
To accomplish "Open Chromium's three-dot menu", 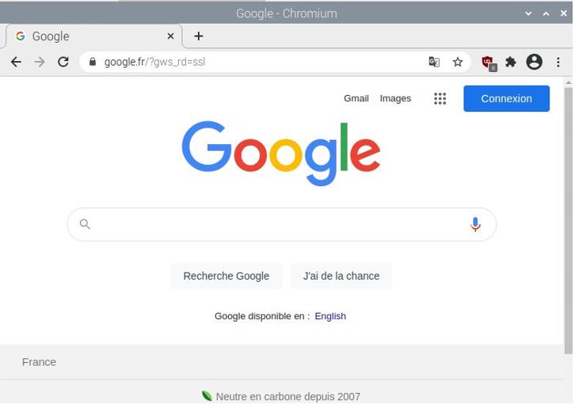I will (x=559, y=62).
